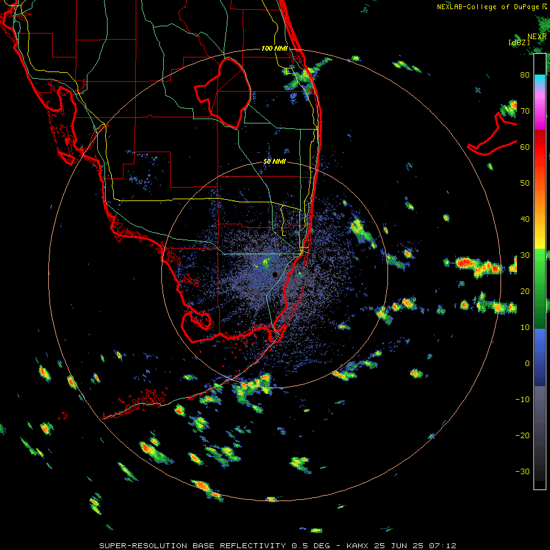This screenshot has height=550, width=550.
Task: Click the positive 20 value on the dBZ scale
Action: point(525,291)
